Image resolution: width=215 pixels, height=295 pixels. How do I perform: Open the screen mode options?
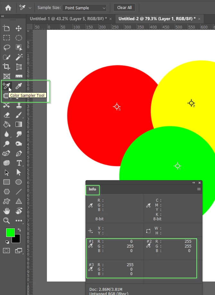[x=19, y=250]
